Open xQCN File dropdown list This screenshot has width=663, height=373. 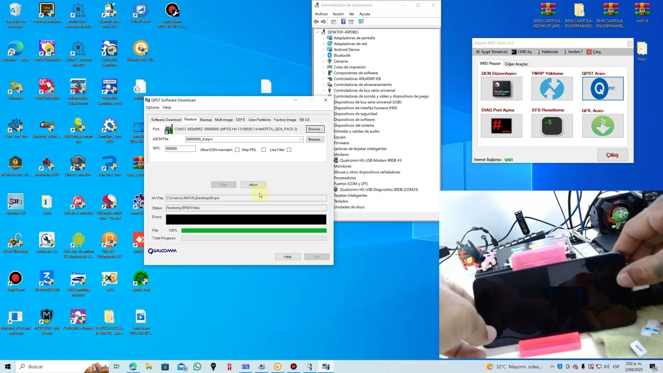(x=300, y=139)
